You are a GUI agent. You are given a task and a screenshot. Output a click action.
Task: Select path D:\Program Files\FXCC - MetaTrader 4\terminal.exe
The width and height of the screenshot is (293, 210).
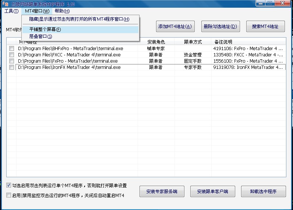(69, 55)
